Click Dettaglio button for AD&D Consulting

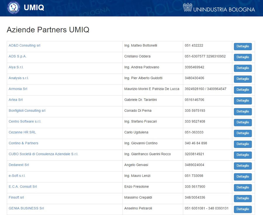click(x=243, y=46)
